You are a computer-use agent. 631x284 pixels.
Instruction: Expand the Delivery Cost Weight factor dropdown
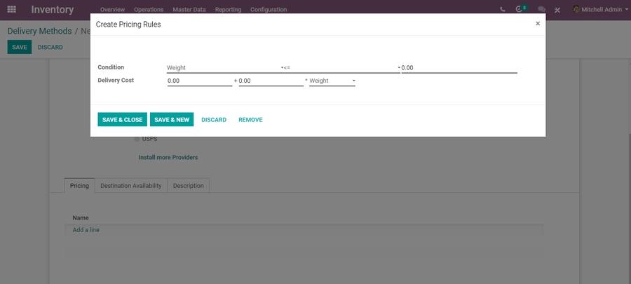click(x=332, y=81)
